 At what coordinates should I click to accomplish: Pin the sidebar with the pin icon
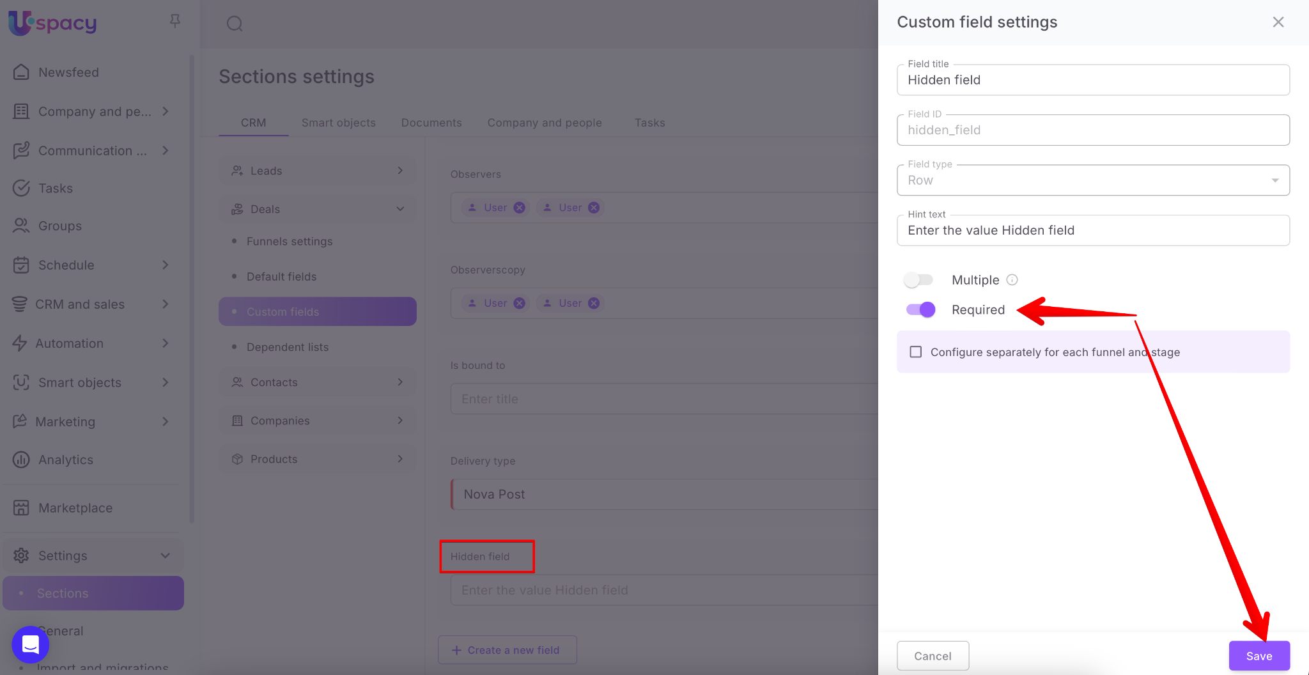pos(174,21)
